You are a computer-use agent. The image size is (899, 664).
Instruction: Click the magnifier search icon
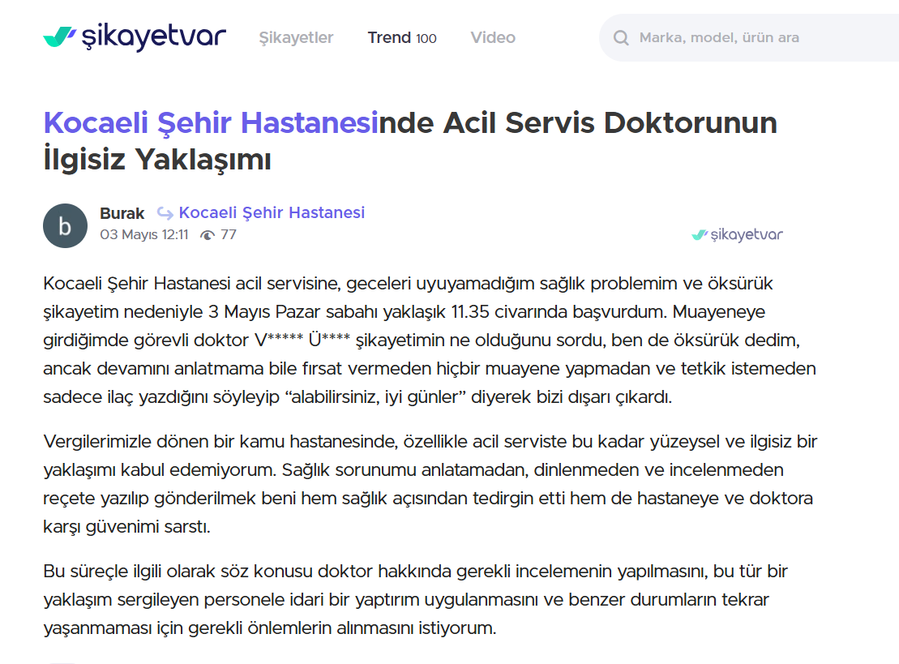tap(621, 38)
